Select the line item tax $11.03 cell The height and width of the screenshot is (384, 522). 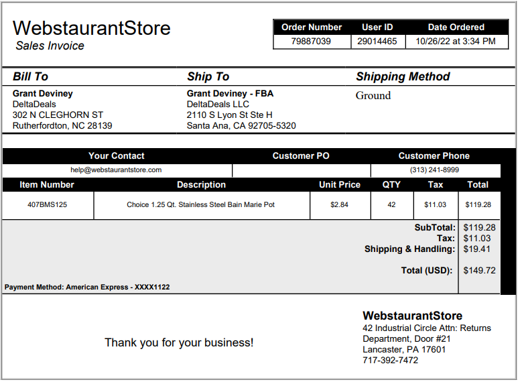click(x=436, y=205)
